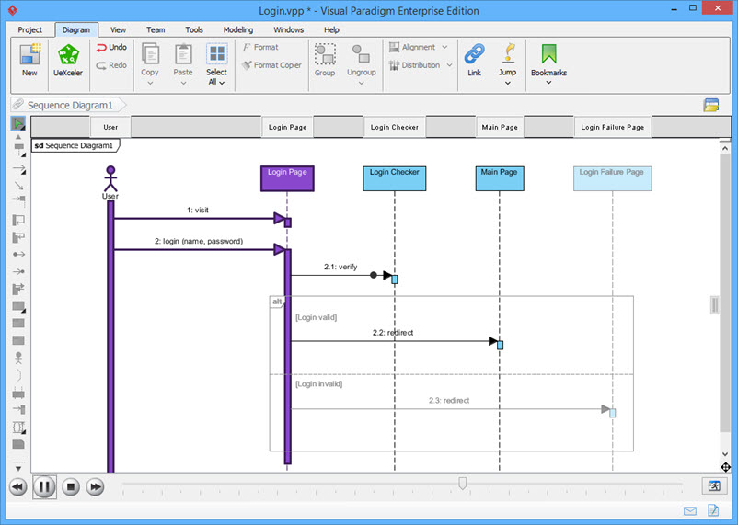The height and width of the screenshot is (525, 738).
Task: Expand the Copy dropdown arrow
Action: [150, 83]
